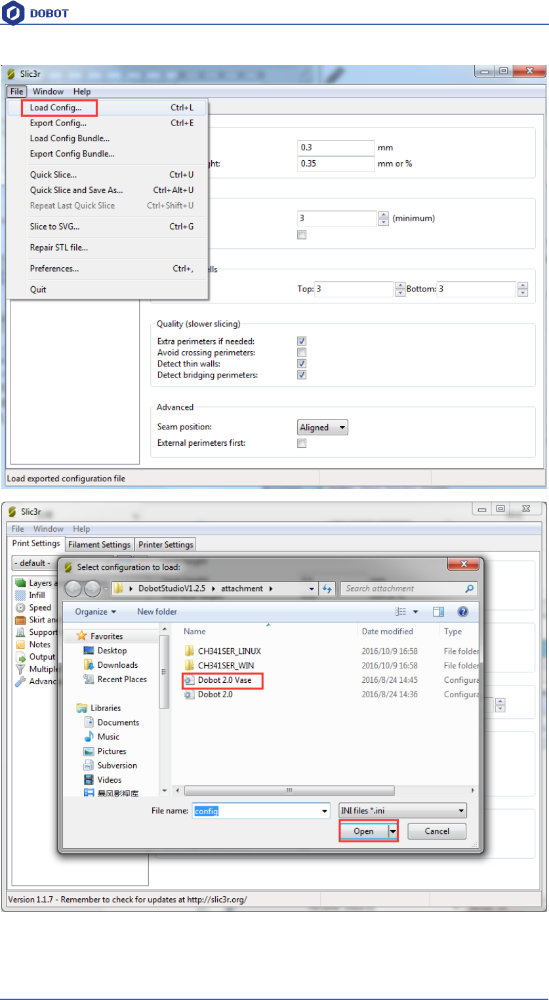This screenshot has width=549, height=1000.
Task: Click the Notes icon in the tree
Action: 20,644
